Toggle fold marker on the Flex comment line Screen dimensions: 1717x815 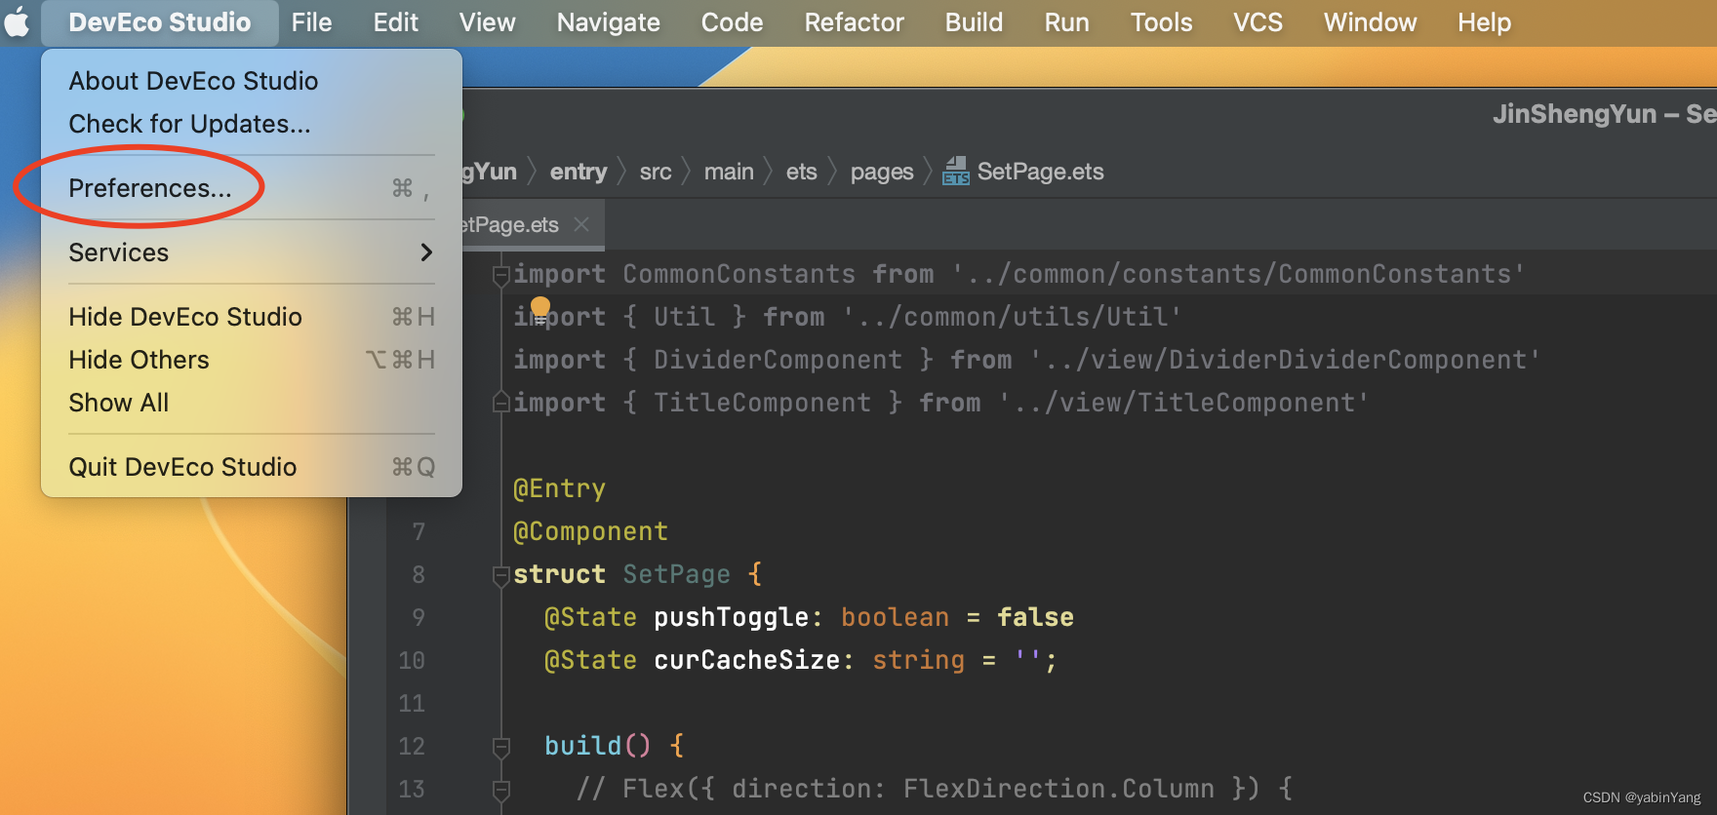point(501,790)
